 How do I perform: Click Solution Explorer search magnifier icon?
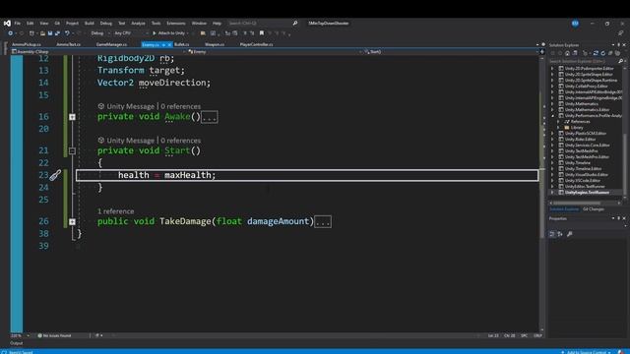(x=621, y=61)
